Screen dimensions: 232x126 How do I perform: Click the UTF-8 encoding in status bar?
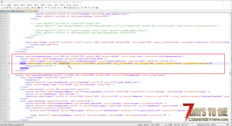(x=213, y=125)
